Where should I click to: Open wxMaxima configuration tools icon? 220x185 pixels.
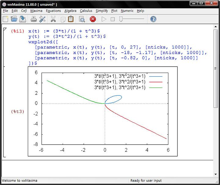pyautogui.click(x=42, y=19)
